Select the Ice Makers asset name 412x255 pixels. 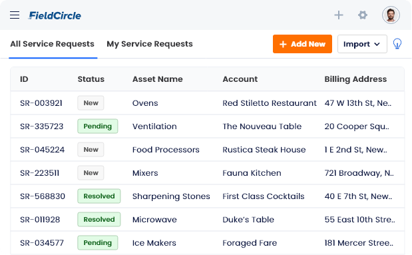[x=154, y=243]
